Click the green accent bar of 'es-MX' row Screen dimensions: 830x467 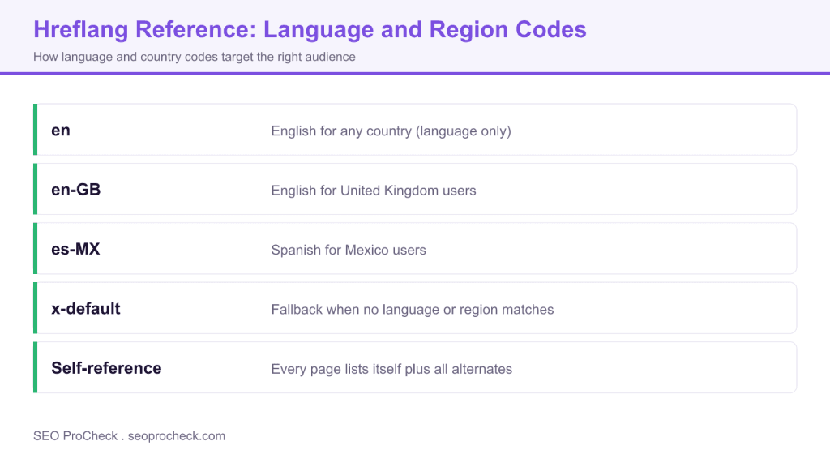click(x=35, y=248)
